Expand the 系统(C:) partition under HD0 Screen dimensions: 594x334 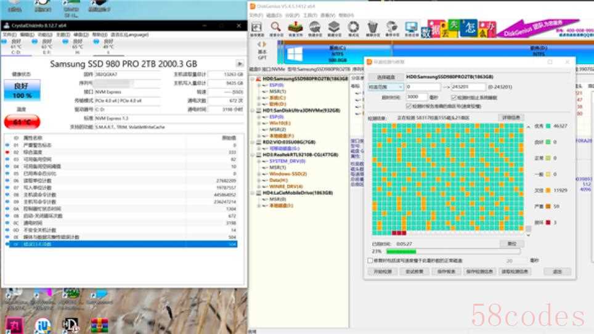(x=259, y=98)
